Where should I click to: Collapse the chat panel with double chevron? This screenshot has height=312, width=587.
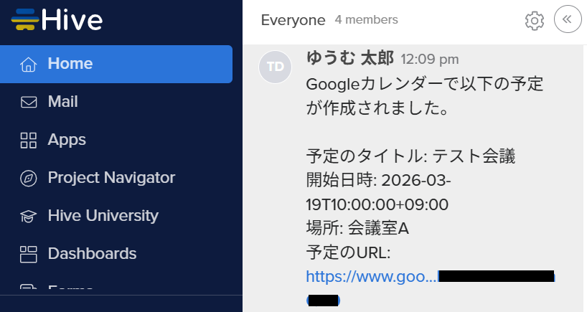coord(568,19)
